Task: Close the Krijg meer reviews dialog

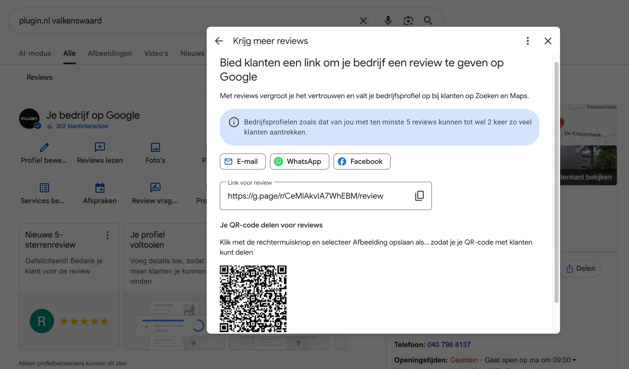Action: pyautogui.click(x=548, y=41)
